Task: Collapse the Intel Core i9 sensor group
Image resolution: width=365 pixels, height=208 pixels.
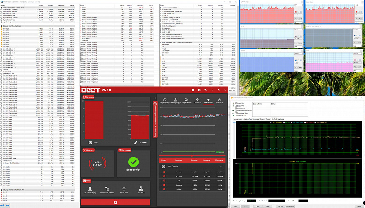Action: [x=221, y=166]
